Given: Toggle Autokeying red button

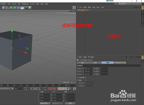Looking at the screenshot, I should point(52,89).
